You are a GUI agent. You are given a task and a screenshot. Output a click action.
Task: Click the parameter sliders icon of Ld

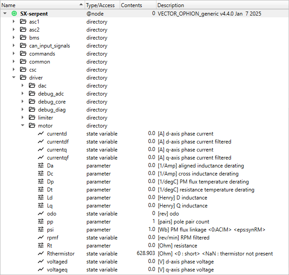click(41, 198)
